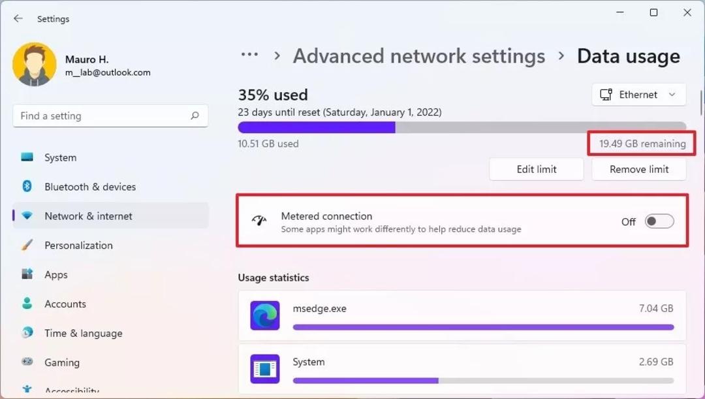Click the Find a setting search field
Viewport: 705px width, 399px height.
pyautogui.click(x=110, y=116)
